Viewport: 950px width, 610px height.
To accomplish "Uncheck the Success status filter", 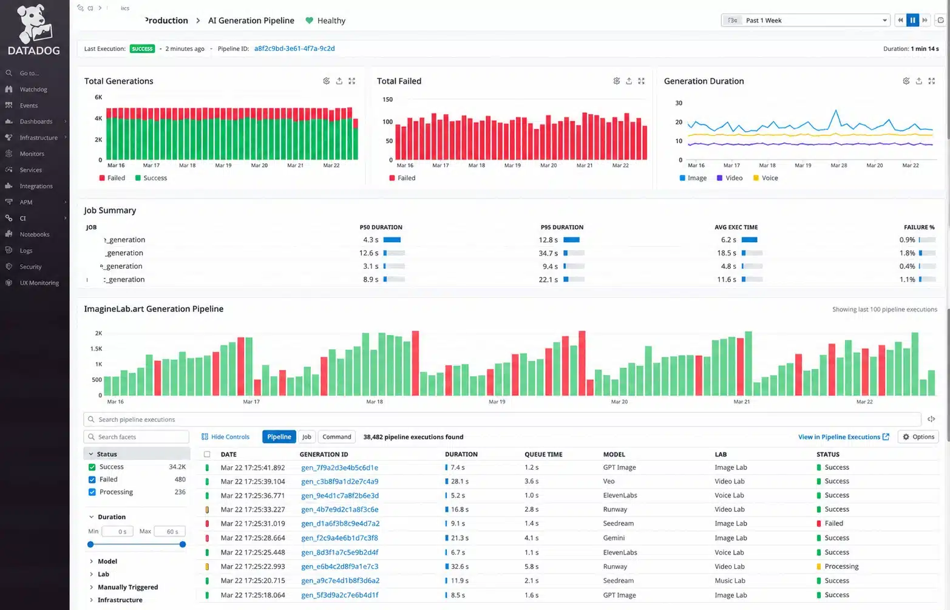I will (92, 467).
